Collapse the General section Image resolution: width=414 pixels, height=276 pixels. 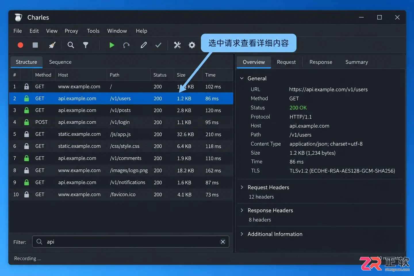click(x=242, y=78)
